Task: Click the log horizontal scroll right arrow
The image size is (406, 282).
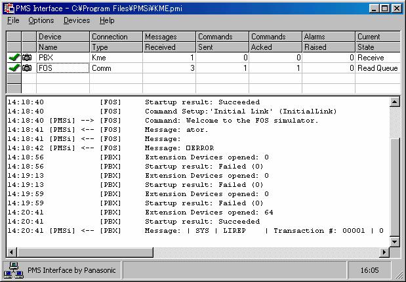Action: (384, 252)
